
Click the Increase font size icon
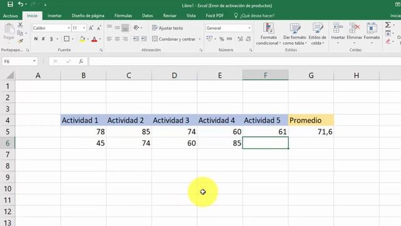(91, 28)
